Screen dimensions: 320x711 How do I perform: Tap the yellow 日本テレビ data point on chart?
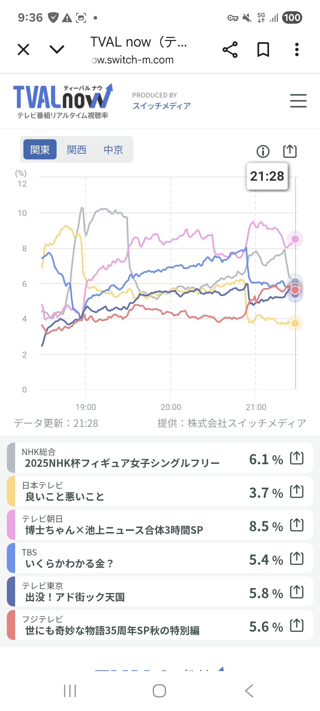(x=295, y=323)
